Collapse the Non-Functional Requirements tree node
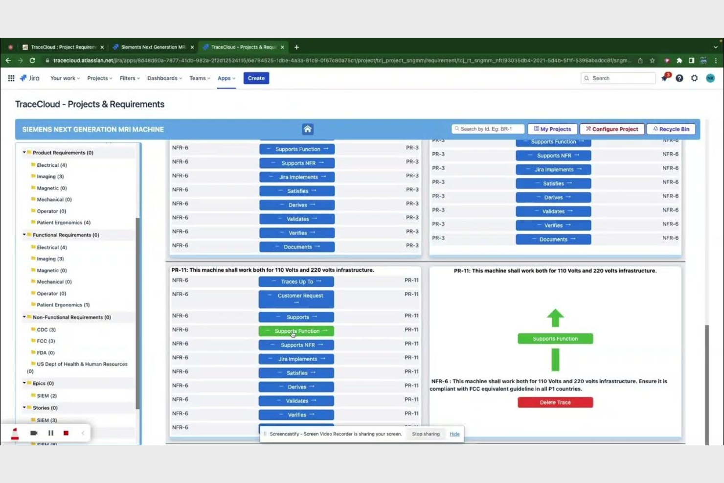Screen dimensions: 724x483 pos(24,317)
